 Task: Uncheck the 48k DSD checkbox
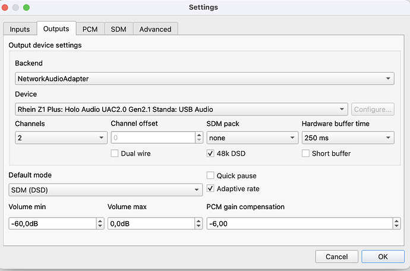[211, 153]
